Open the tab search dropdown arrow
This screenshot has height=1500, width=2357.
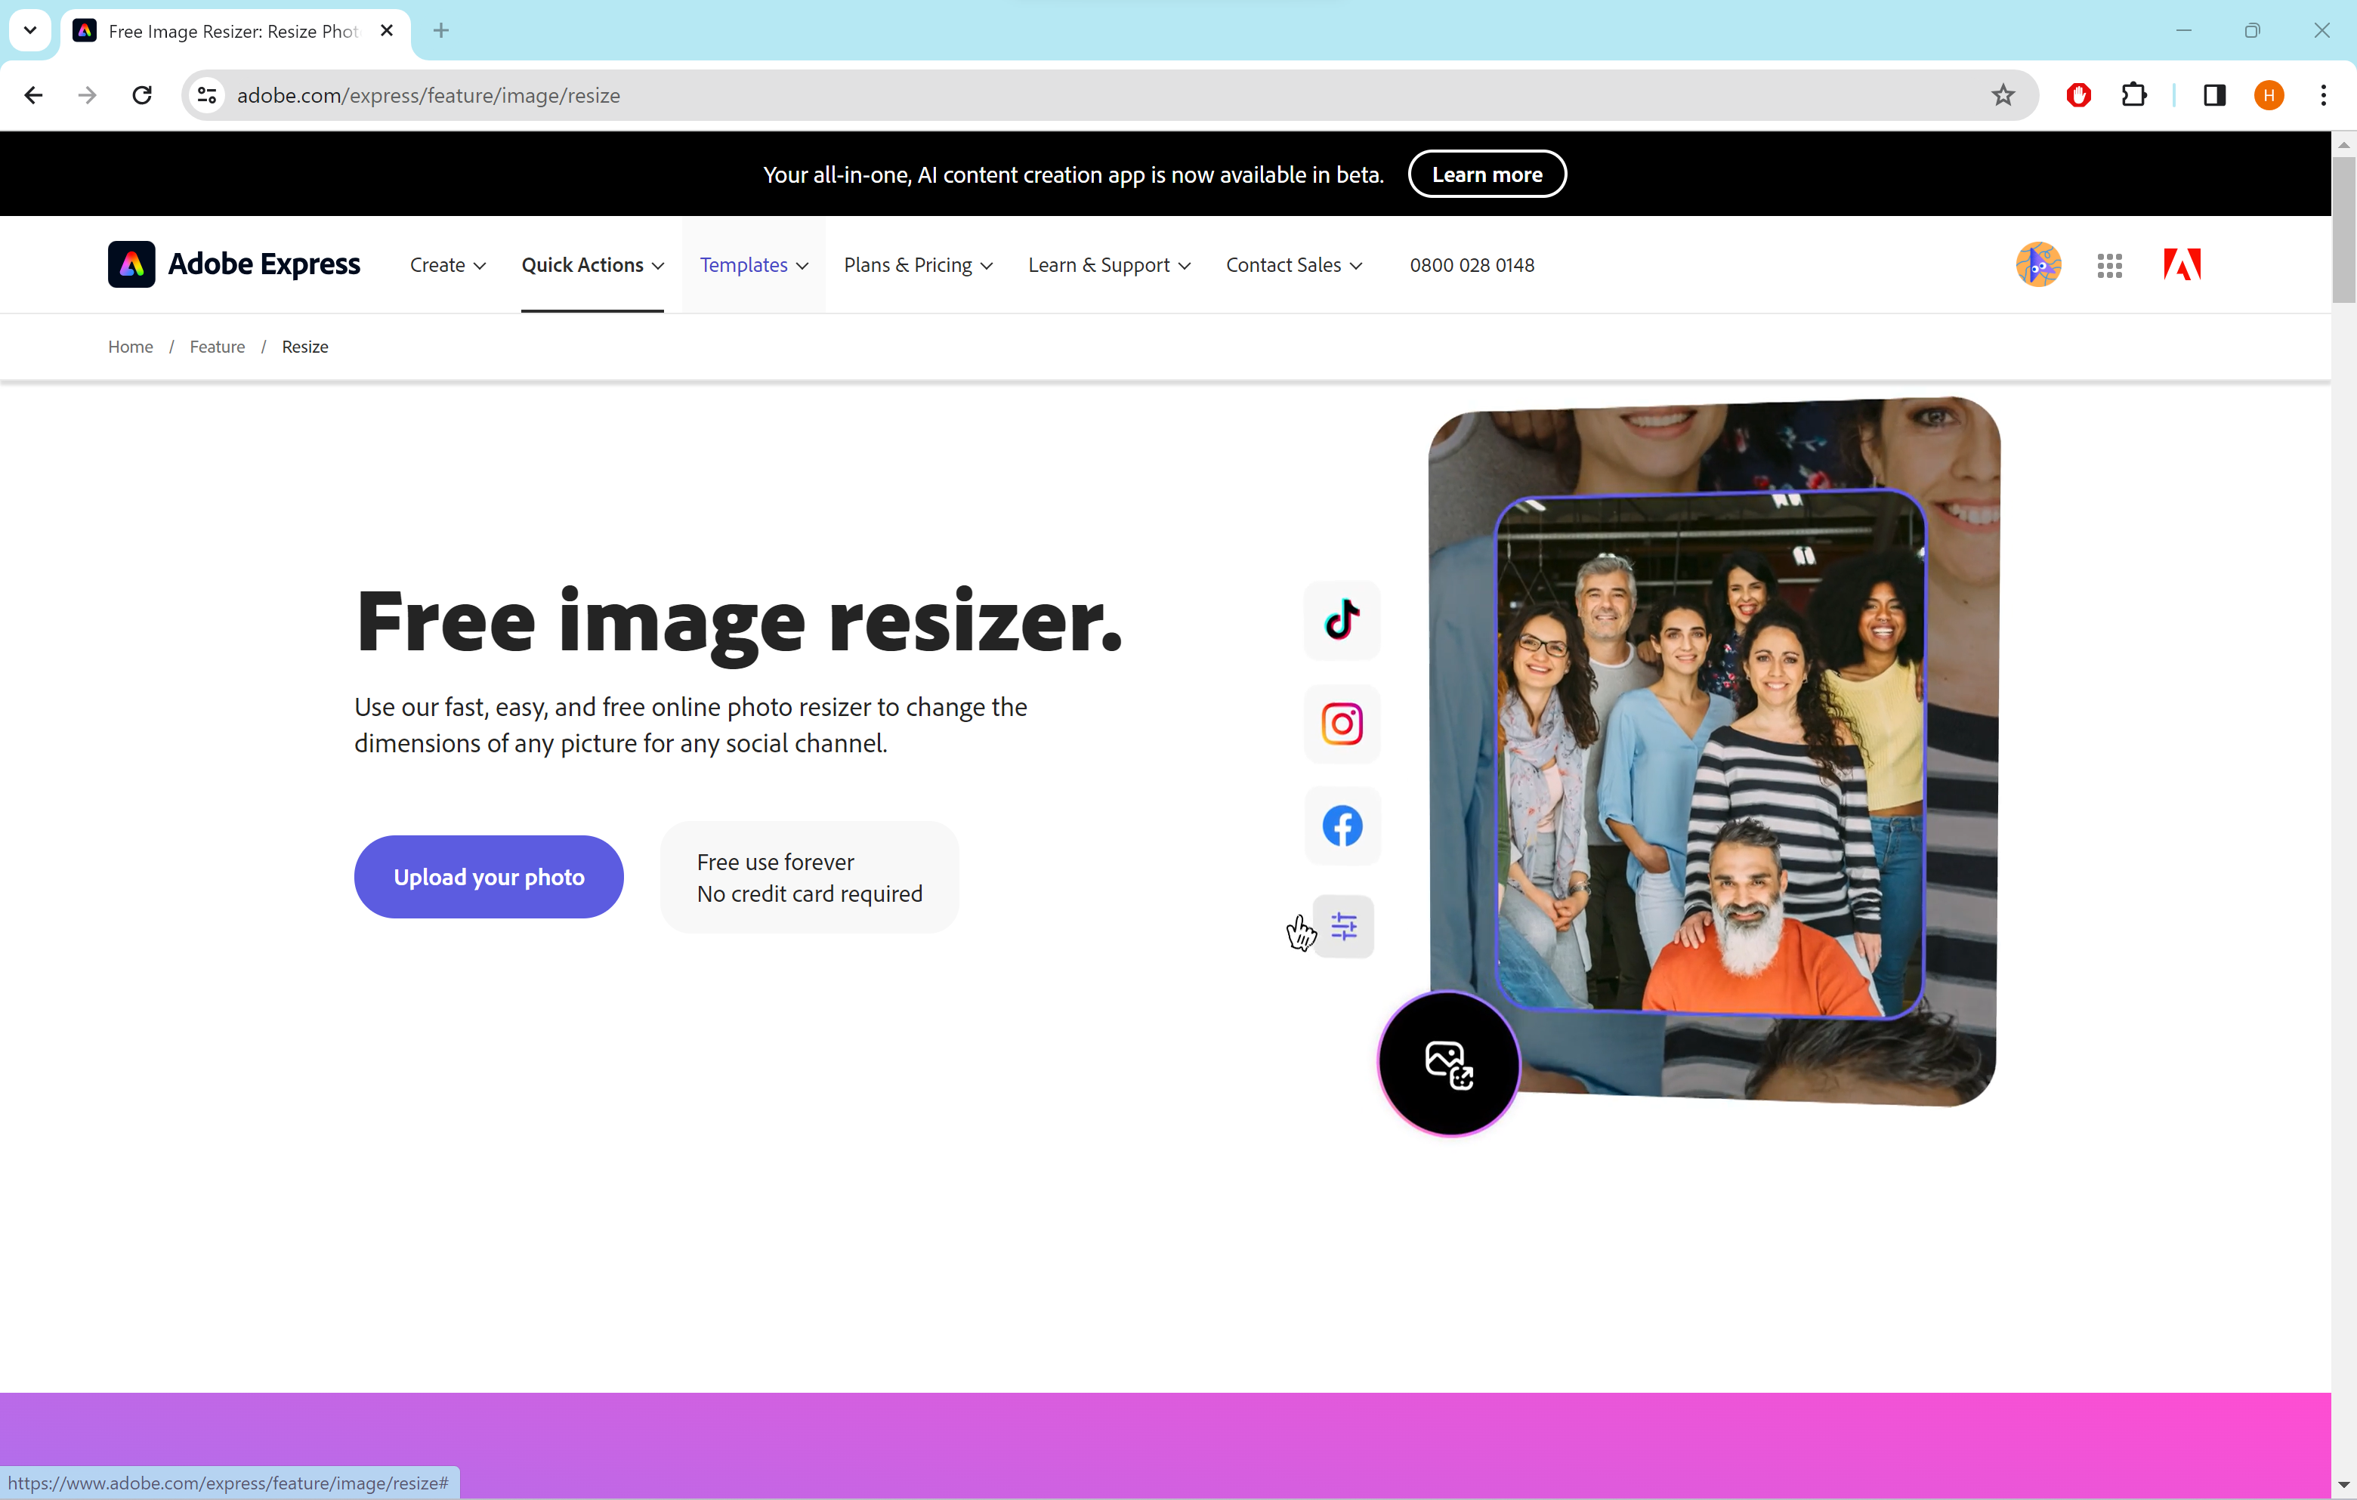pos(30,30)
